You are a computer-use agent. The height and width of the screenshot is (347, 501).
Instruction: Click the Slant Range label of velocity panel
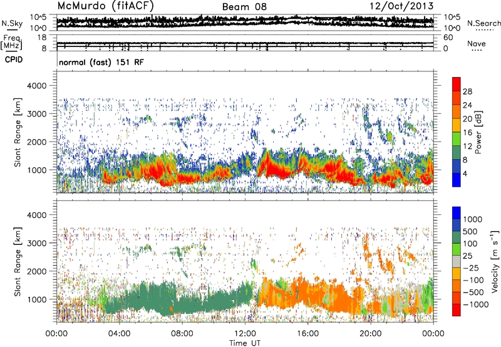(x=18, y=262)
